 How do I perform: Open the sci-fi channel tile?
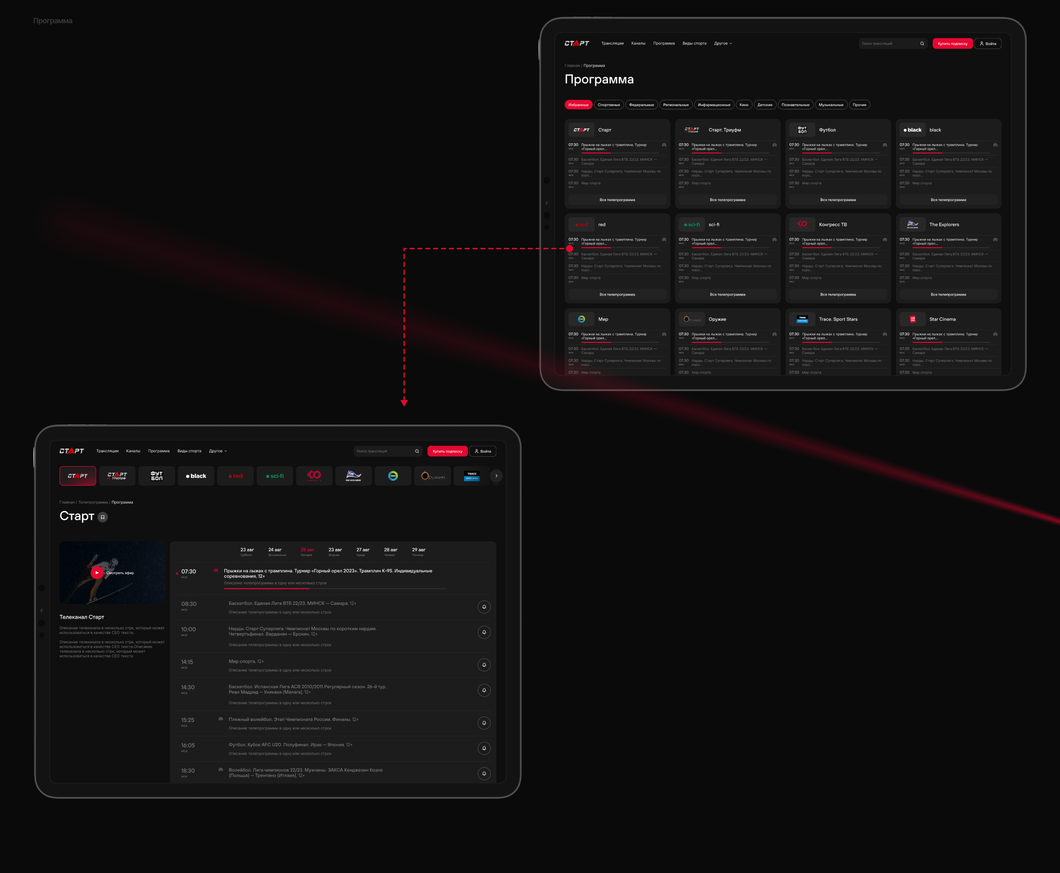click(x=275, y=476)
